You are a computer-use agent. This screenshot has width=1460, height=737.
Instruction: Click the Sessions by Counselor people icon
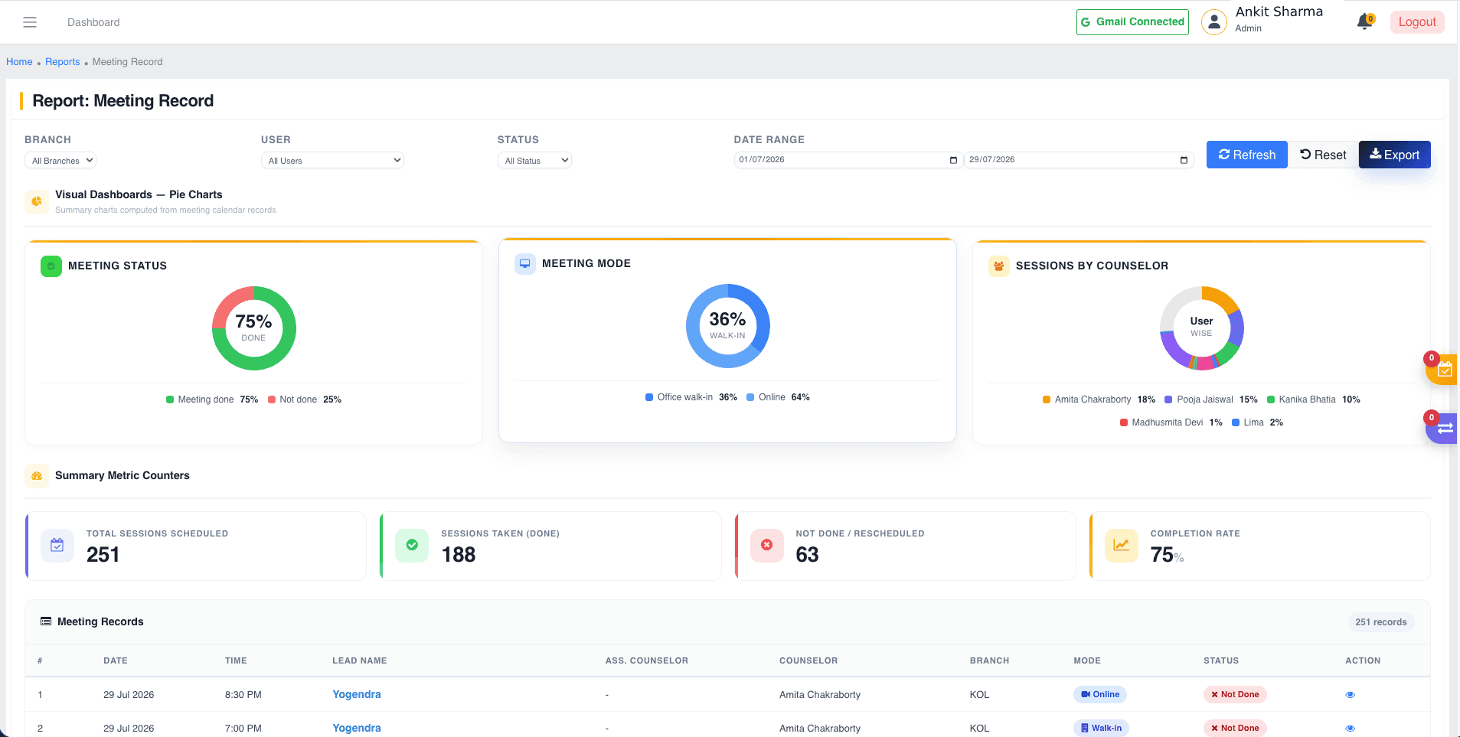click(999, 266)
